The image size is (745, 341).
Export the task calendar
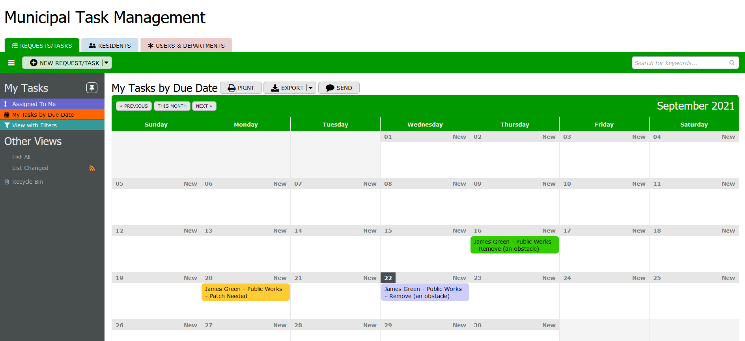[x=287, y=88]
